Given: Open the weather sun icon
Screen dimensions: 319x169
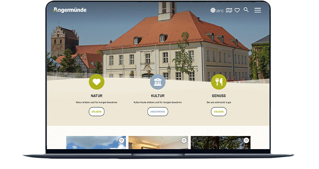Looking at the screenshot, I should coord(213,10).
